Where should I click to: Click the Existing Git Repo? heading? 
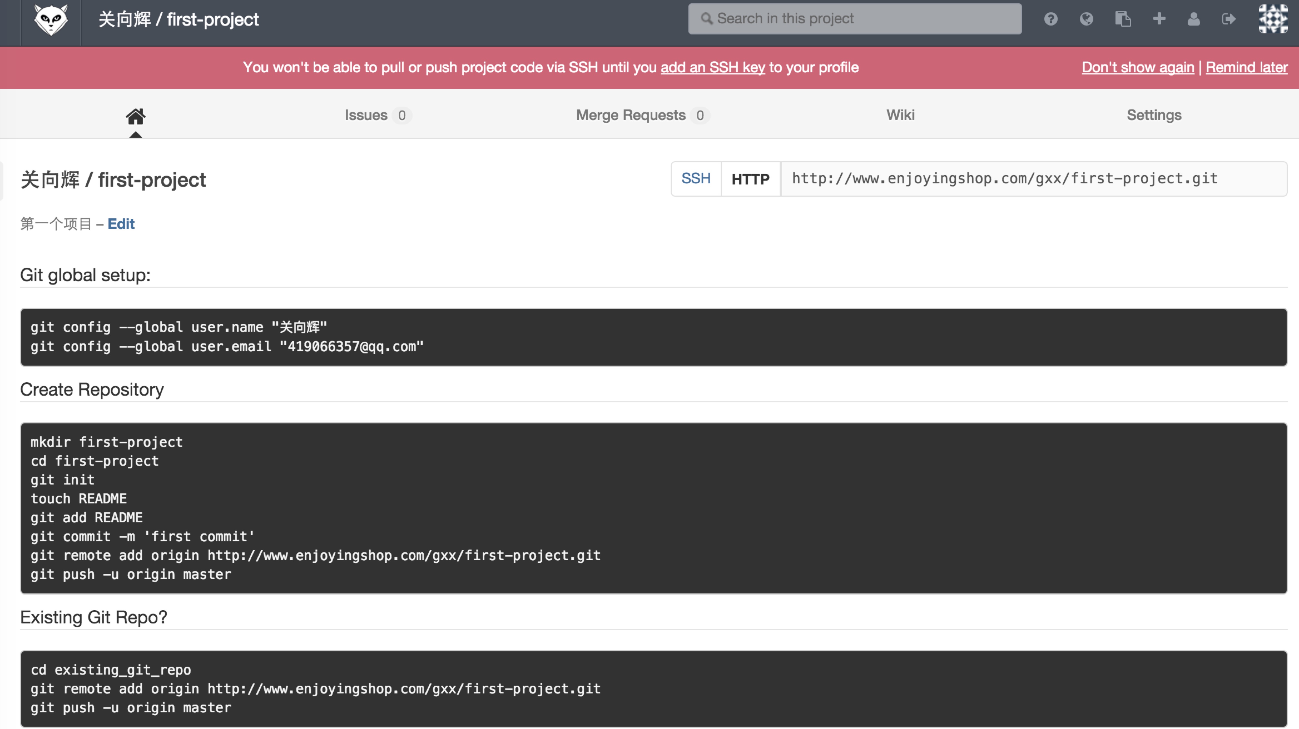point(93,617)
